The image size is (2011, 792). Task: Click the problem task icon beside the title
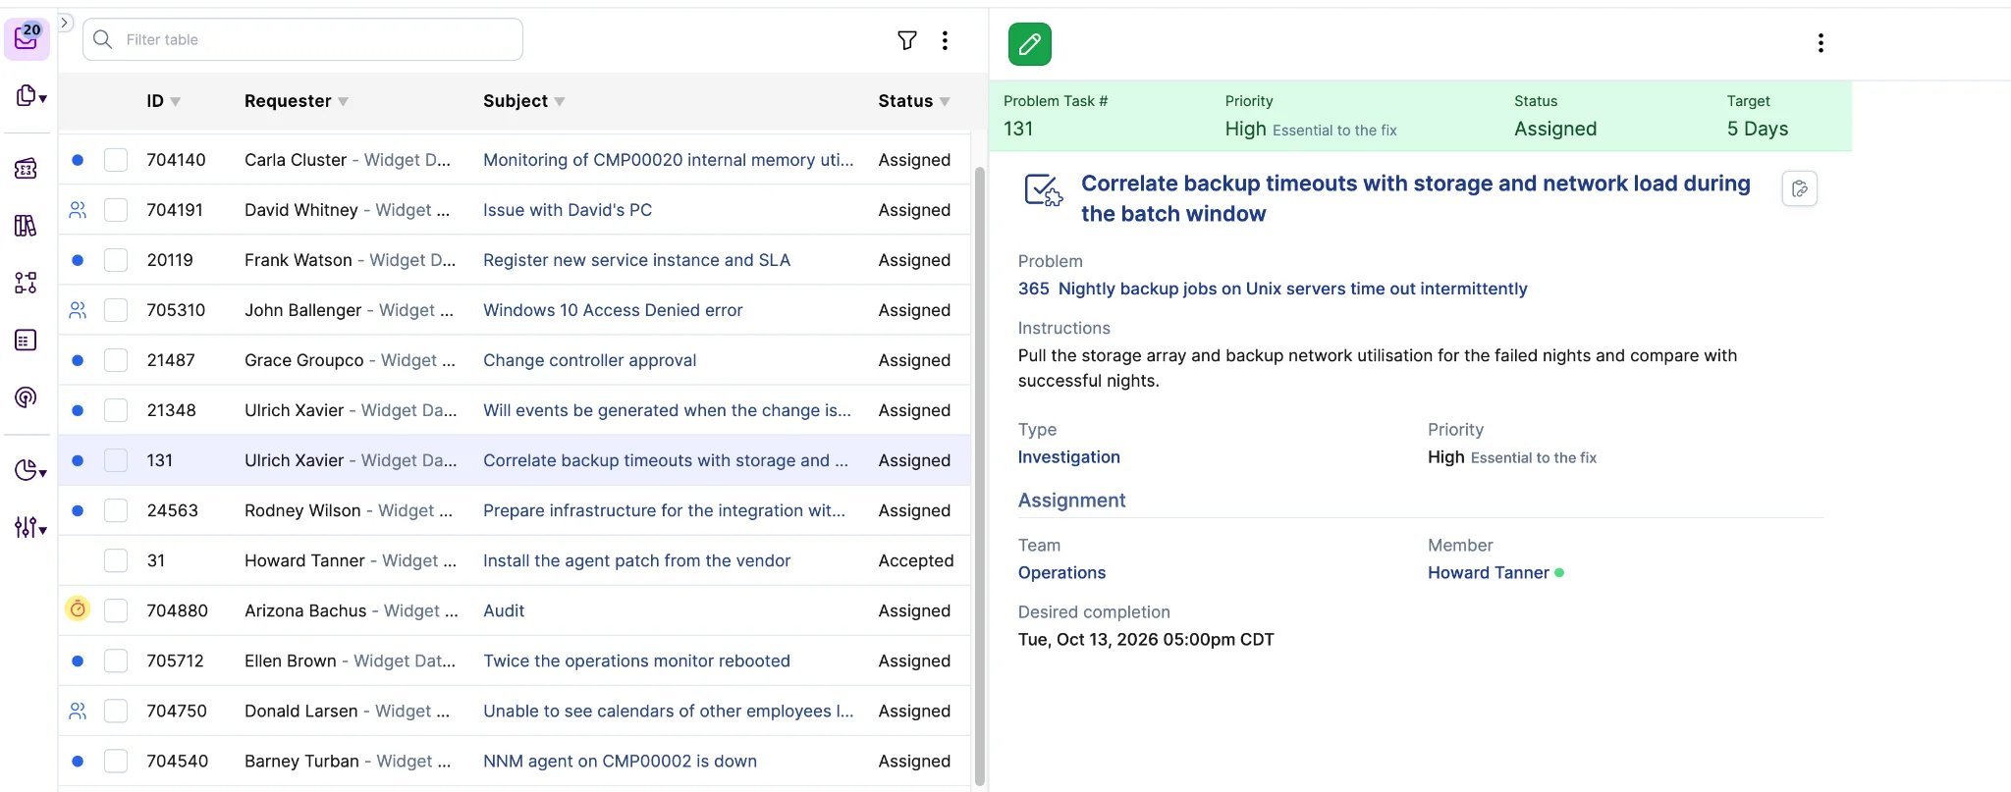click(x=1043, y=189)
